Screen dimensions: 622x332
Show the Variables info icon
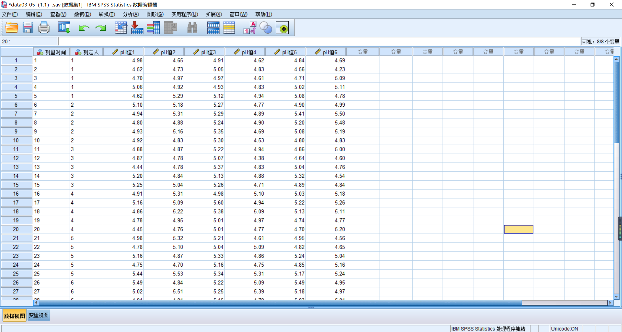pos(154,28)
